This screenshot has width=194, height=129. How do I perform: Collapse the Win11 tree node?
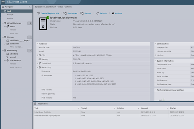point(5,27)
